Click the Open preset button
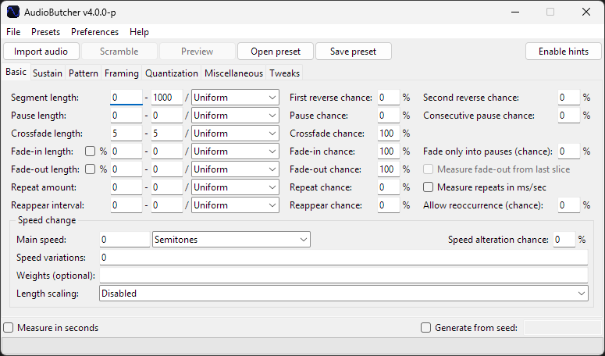This screenshot has height=356, width=605. (x=276, y=52)
